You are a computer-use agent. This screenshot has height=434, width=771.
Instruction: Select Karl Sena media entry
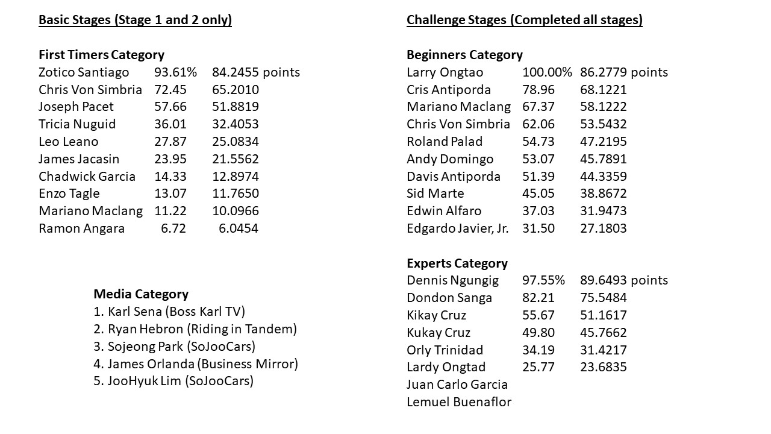169,312
